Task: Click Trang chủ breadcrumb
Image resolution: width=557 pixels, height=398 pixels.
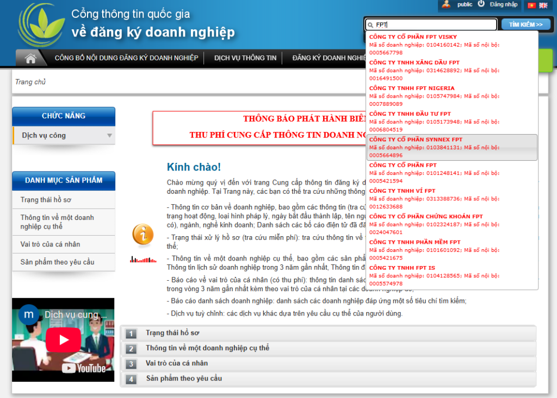Action: pos(30,82)
